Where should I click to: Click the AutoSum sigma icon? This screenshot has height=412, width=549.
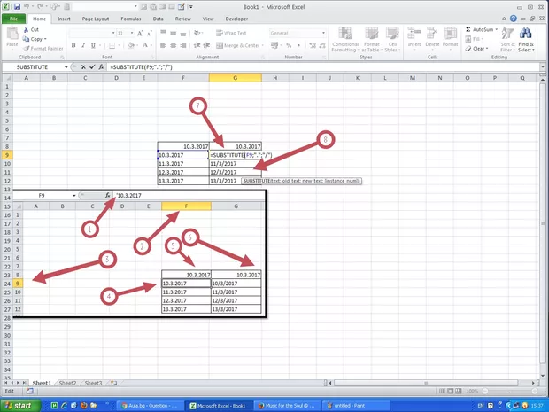(468, 29)
